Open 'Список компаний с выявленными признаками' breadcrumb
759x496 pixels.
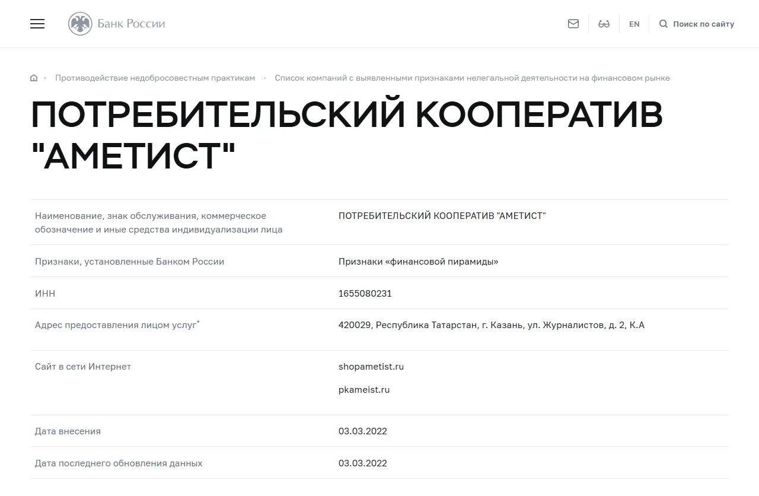pos(472,78)
